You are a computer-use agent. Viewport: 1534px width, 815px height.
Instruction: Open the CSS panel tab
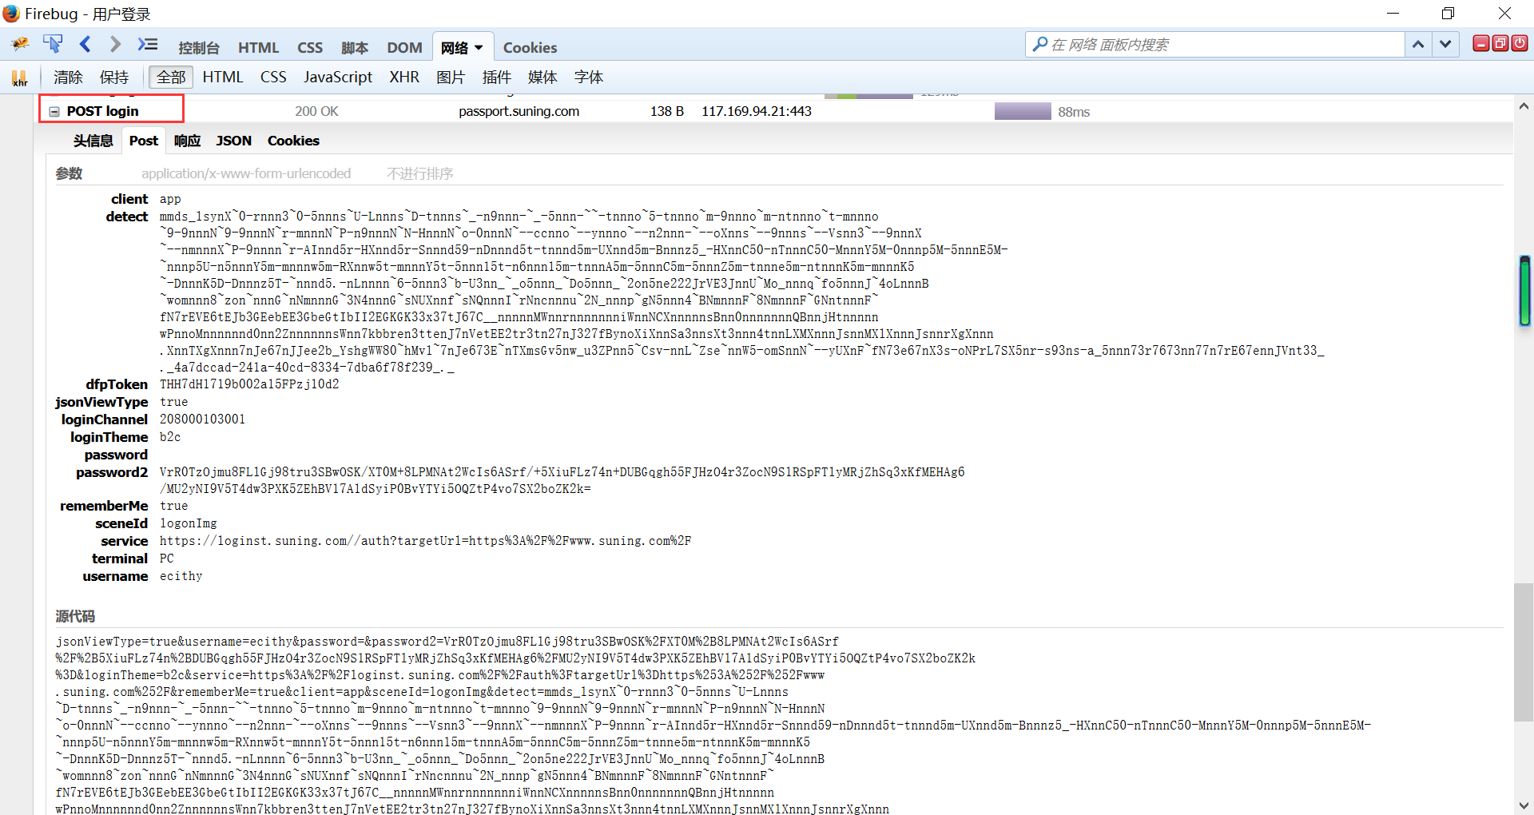pos(310,48)
